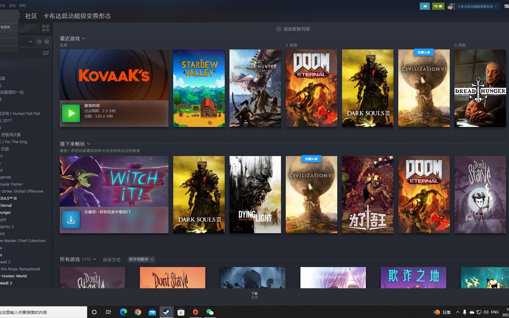The width and height of the screenshot is (509, 318).
Task: Open Stardew Valley cover in recent games
Action: pos(199,88)
